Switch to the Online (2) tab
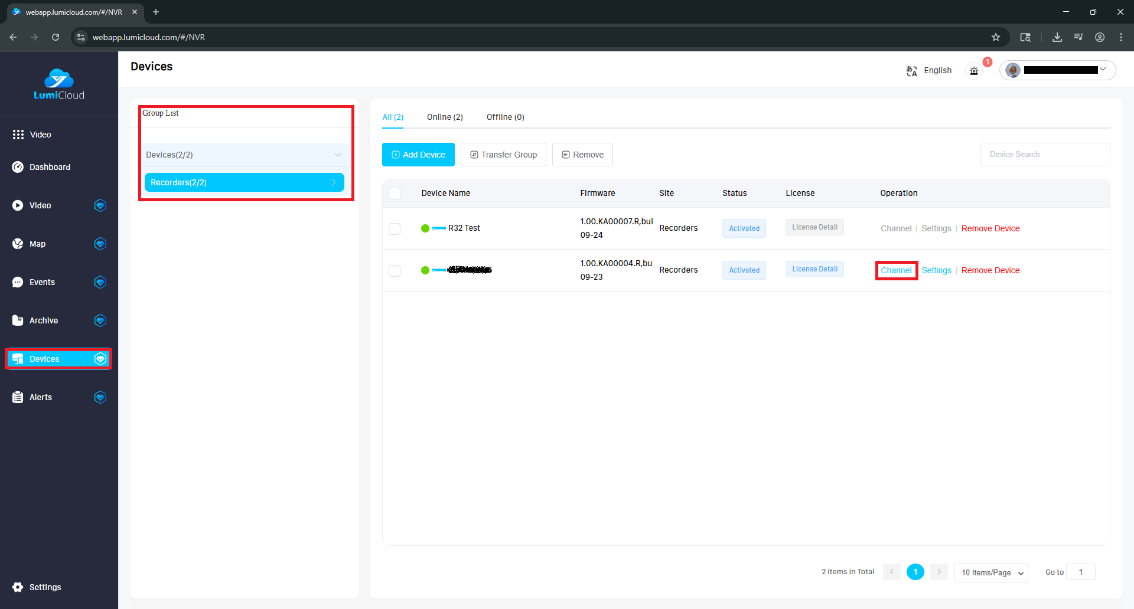Viewport: 1134px width, 609px height. (x=445, y=117)
